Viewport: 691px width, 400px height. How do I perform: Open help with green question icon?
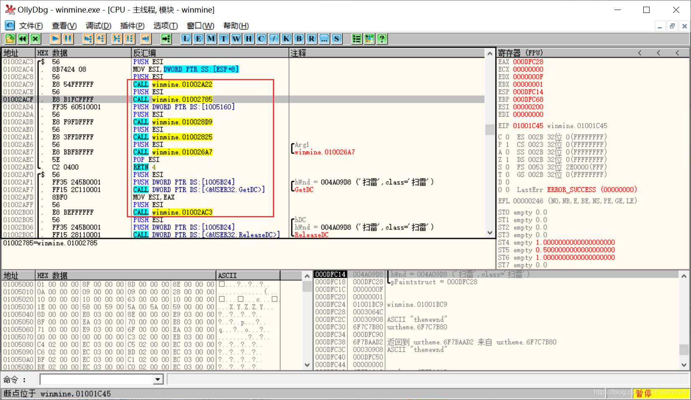pyautogui.click(x=382, y=39)
